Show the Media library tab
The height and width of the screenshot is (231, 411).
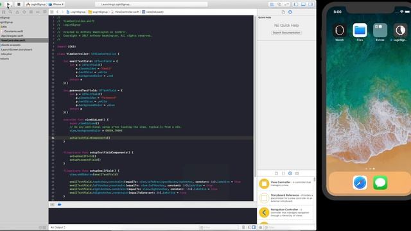297,173
